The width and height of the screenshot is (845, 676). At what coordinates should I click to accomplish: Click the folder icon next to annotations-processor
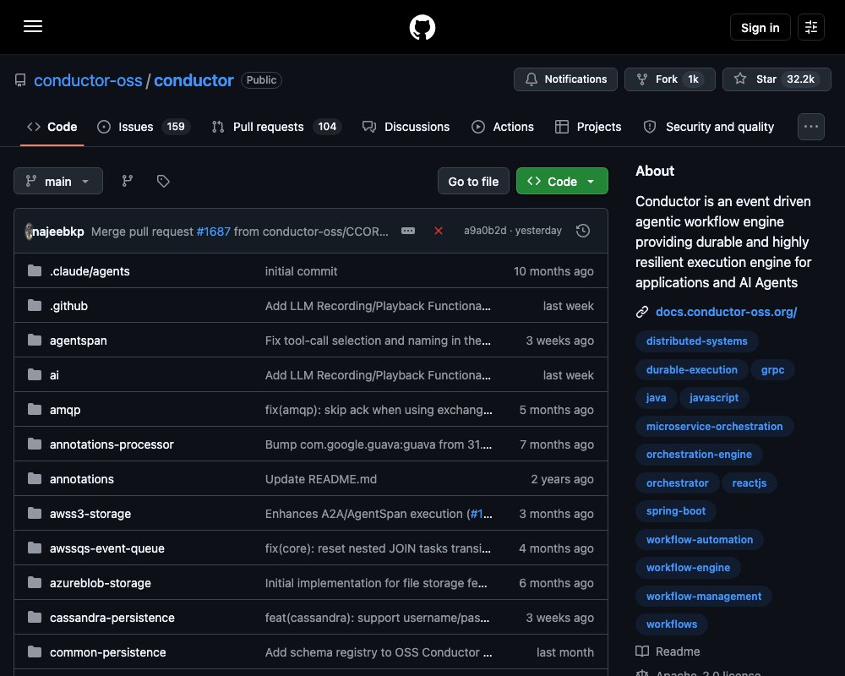[35, 444]
